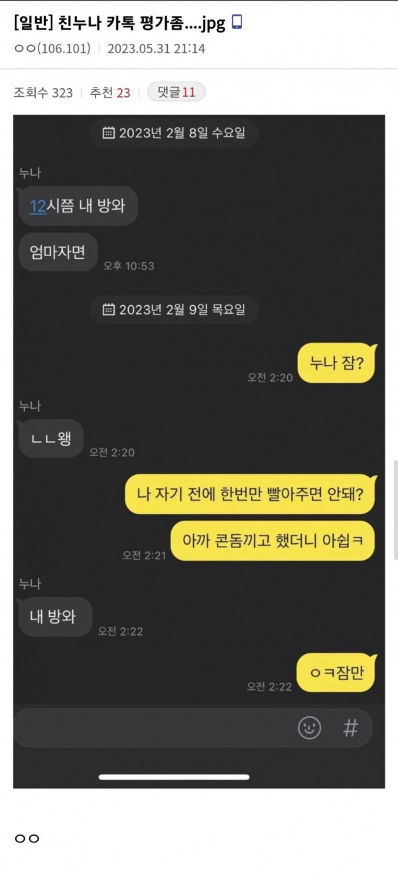
Task: Click the calendar icon on the February 8 chip
Action: coord(109,133)
